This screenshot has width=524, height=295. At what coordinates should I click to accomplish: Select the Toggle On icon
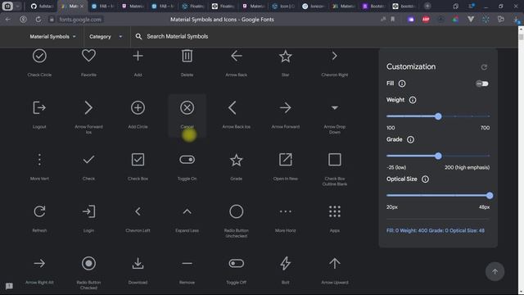coord(187,160)
